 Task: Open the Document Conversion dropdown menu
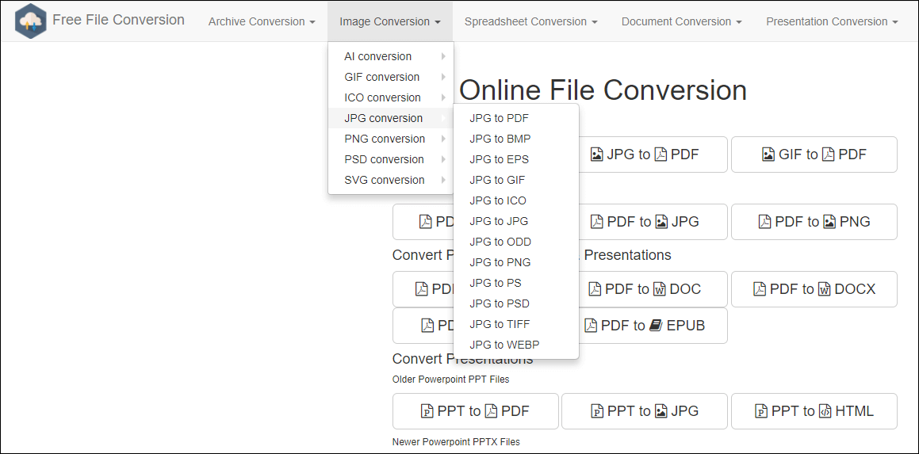pos(682,21)
